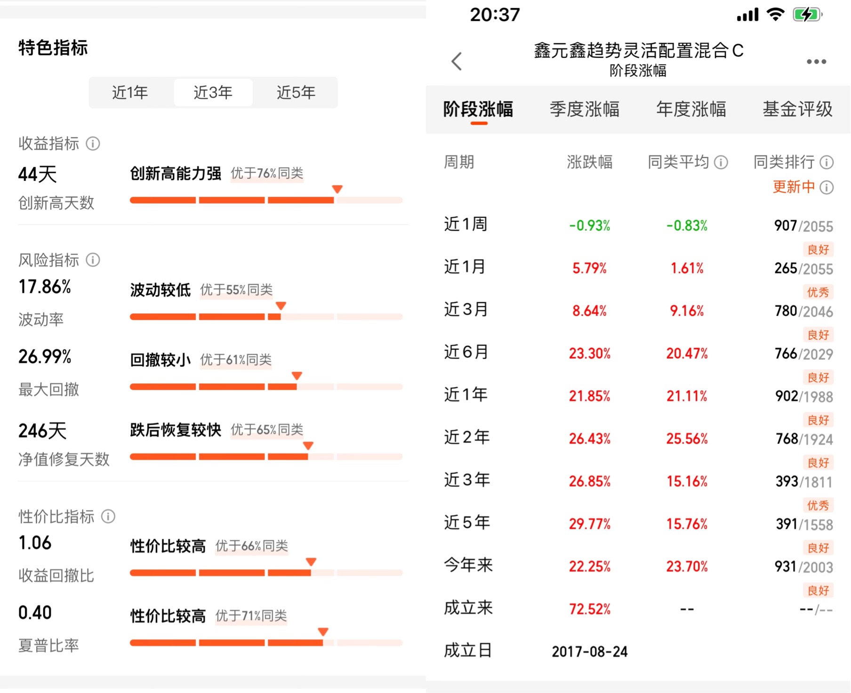Tap the battery charging status icon

(808, 15)
